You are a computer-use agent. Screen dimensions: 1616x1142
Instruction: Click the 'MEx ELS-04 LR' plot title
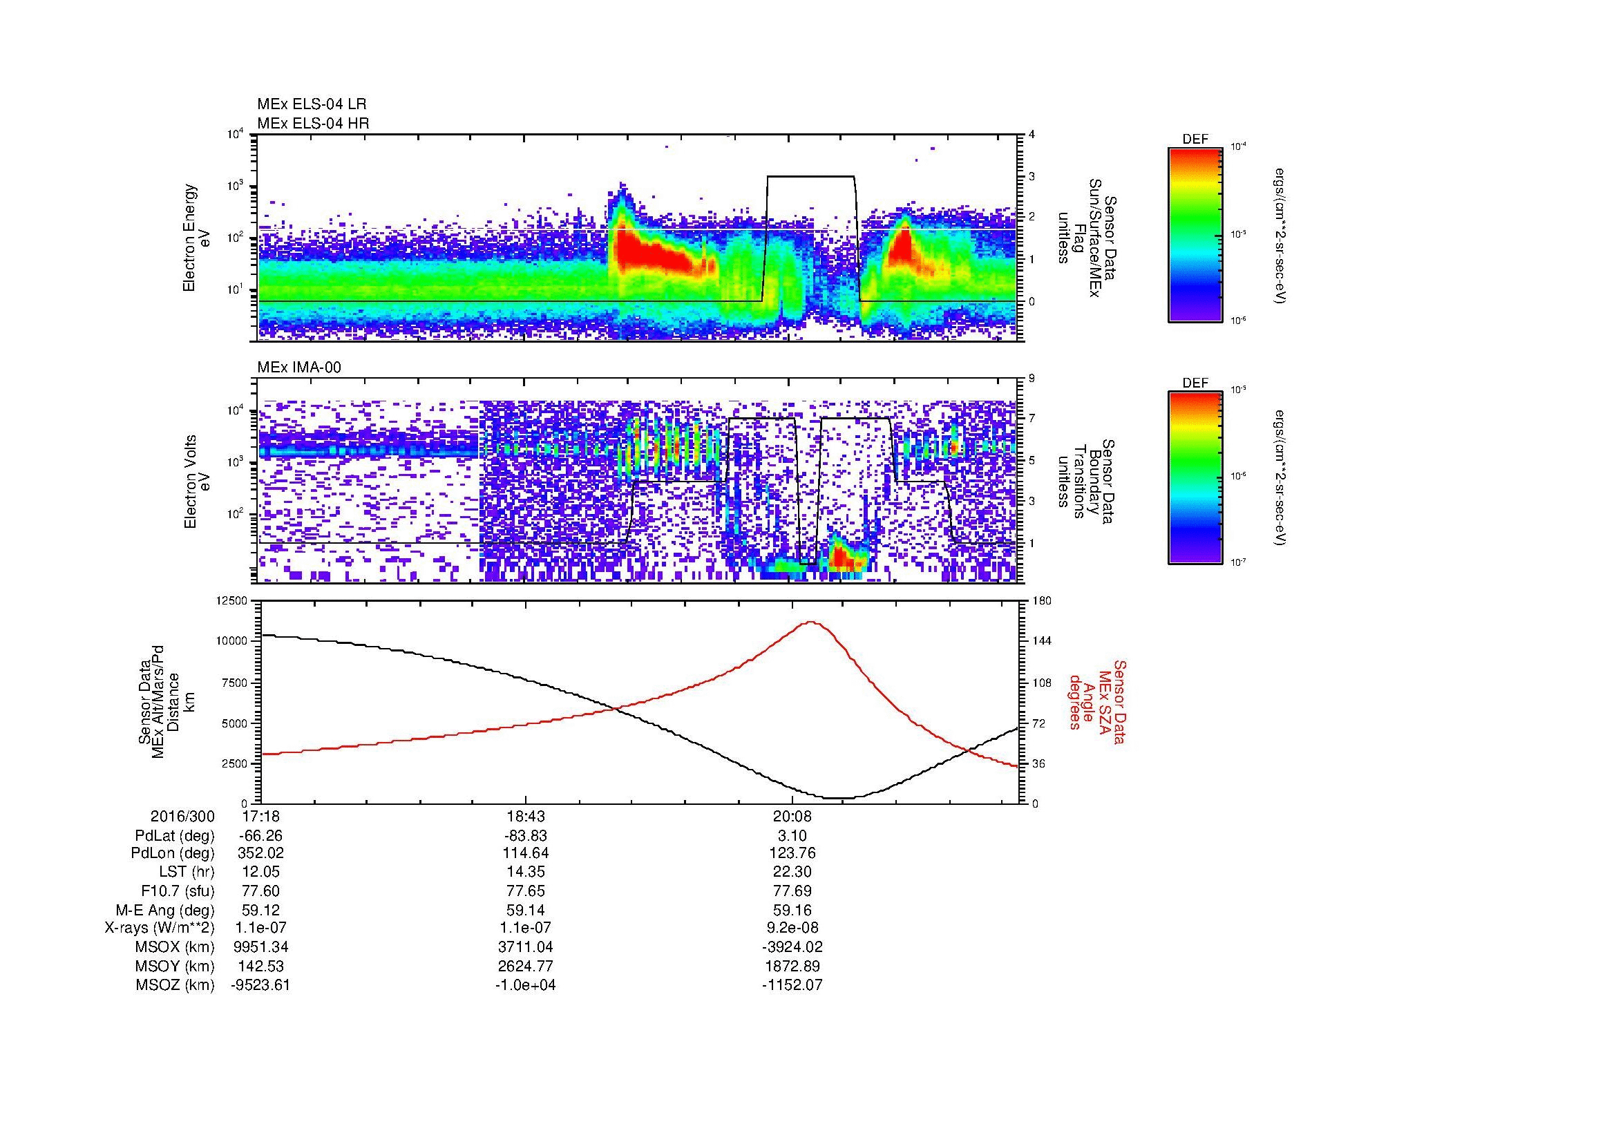[312, 104]
